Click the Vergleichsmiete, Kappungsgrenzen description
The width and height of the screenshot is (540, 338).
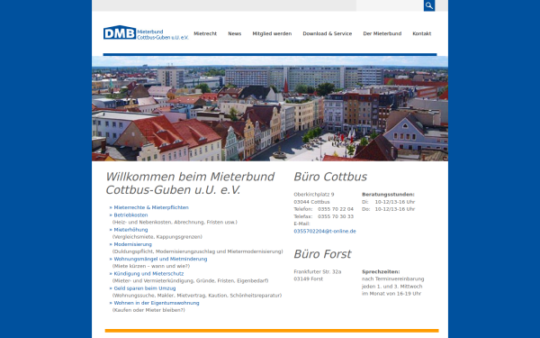point(157,237)
